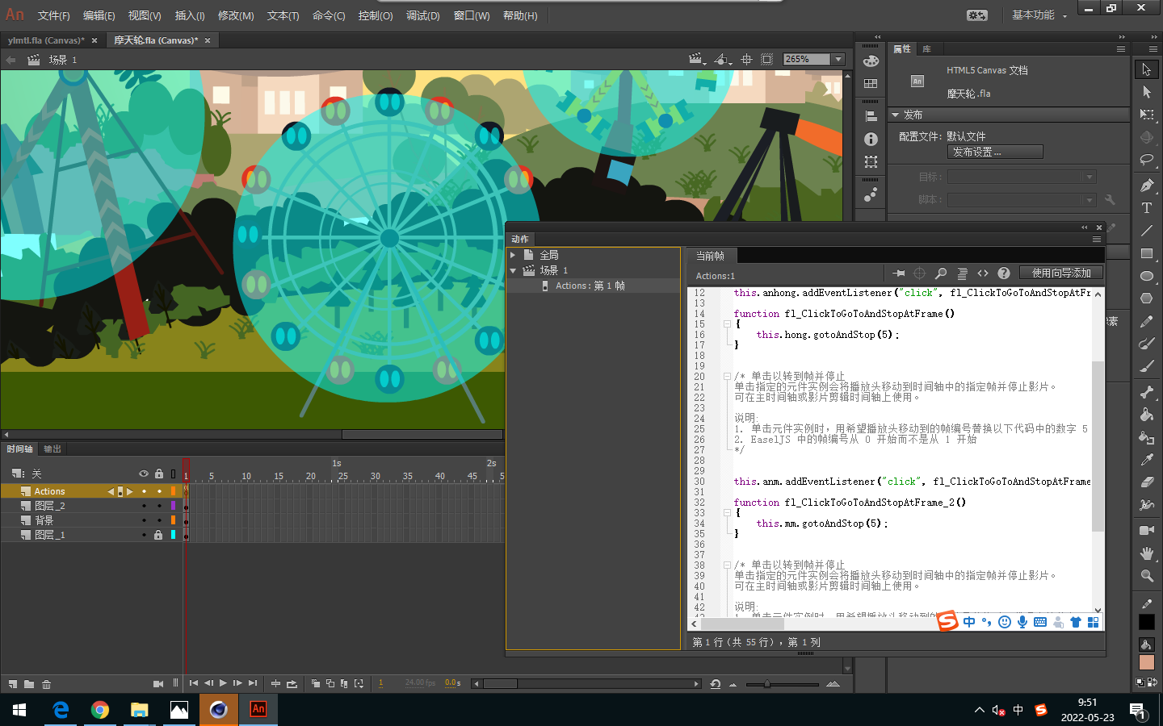Collapse the 发布 section in Properties

click(x=895, y=115)
